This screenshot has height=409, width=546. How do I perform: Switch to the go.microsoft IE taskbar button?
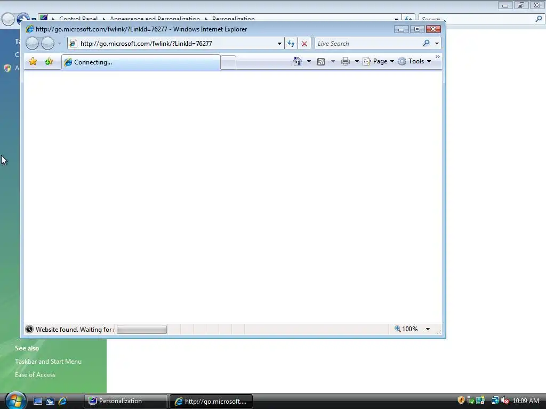tap(211, 401)
